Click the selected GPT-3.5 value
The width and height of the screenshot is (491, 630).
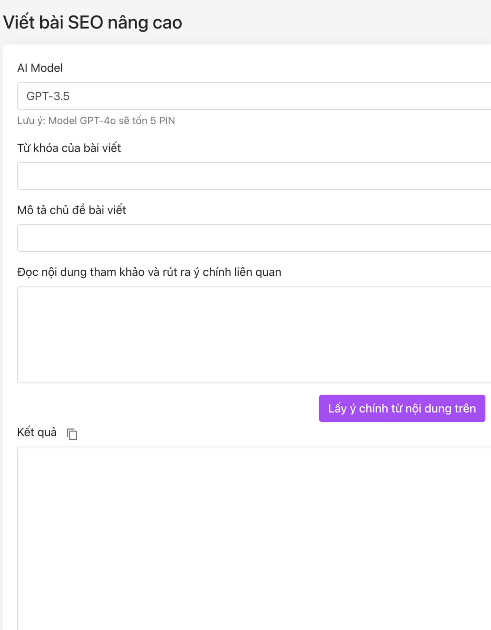[48, 96]
